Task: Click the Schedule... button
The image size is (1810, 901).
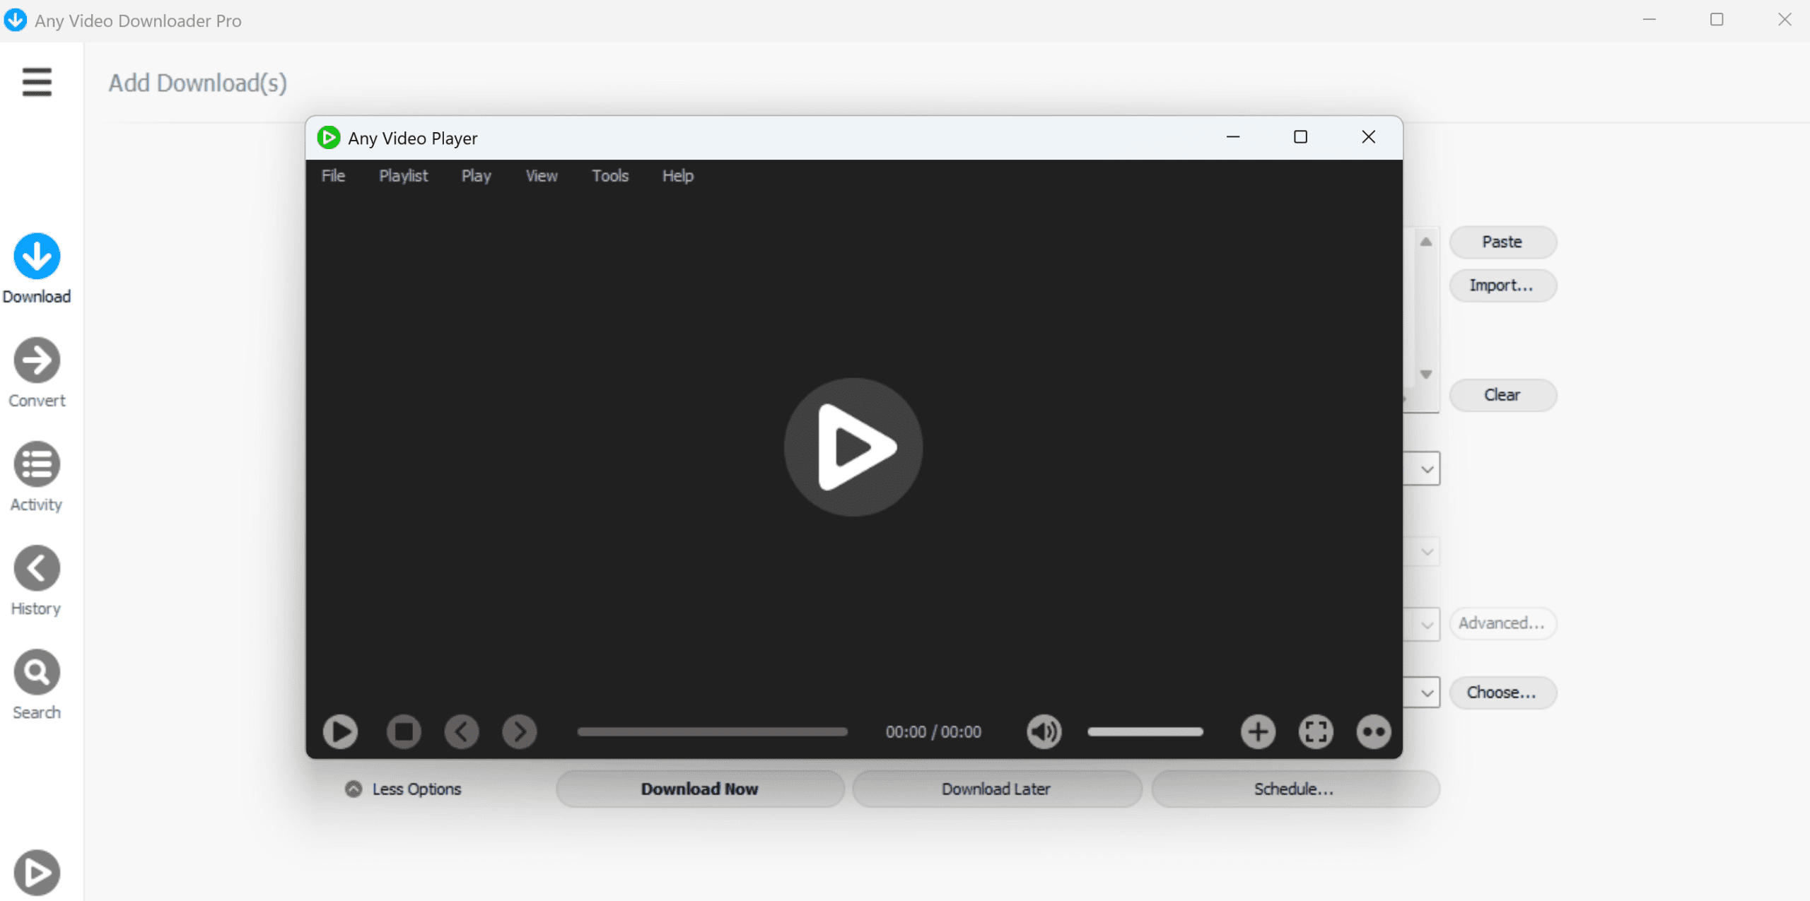Action: click(x=1295, y=789)
